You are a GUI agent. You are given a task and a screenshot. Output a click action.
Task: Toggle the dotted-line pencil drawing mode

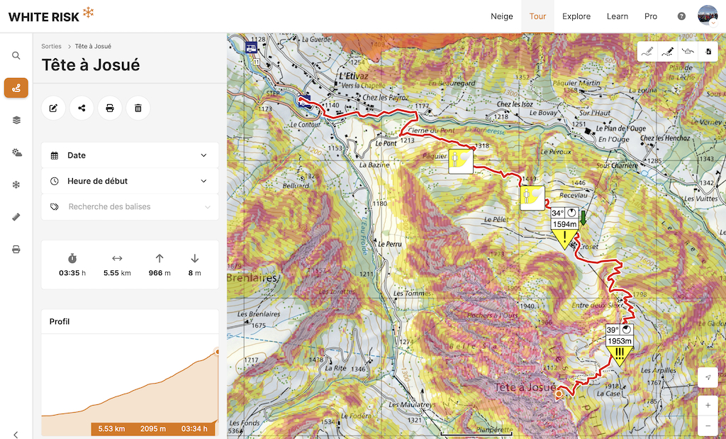[667, 51]
